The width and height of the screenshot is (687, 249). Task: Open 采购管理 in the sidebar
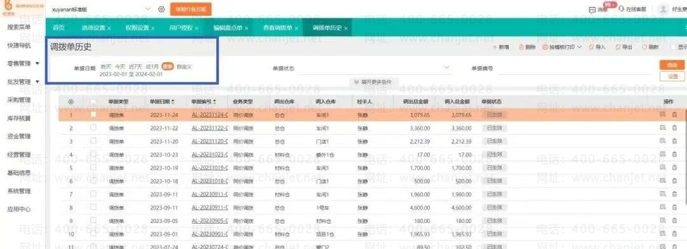(x=19, y=100)
